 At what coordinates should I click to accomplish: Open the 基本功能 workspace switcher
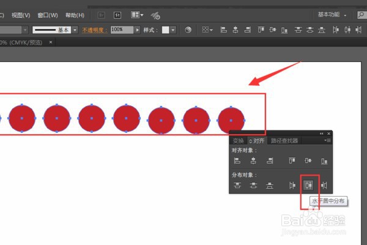332,15
